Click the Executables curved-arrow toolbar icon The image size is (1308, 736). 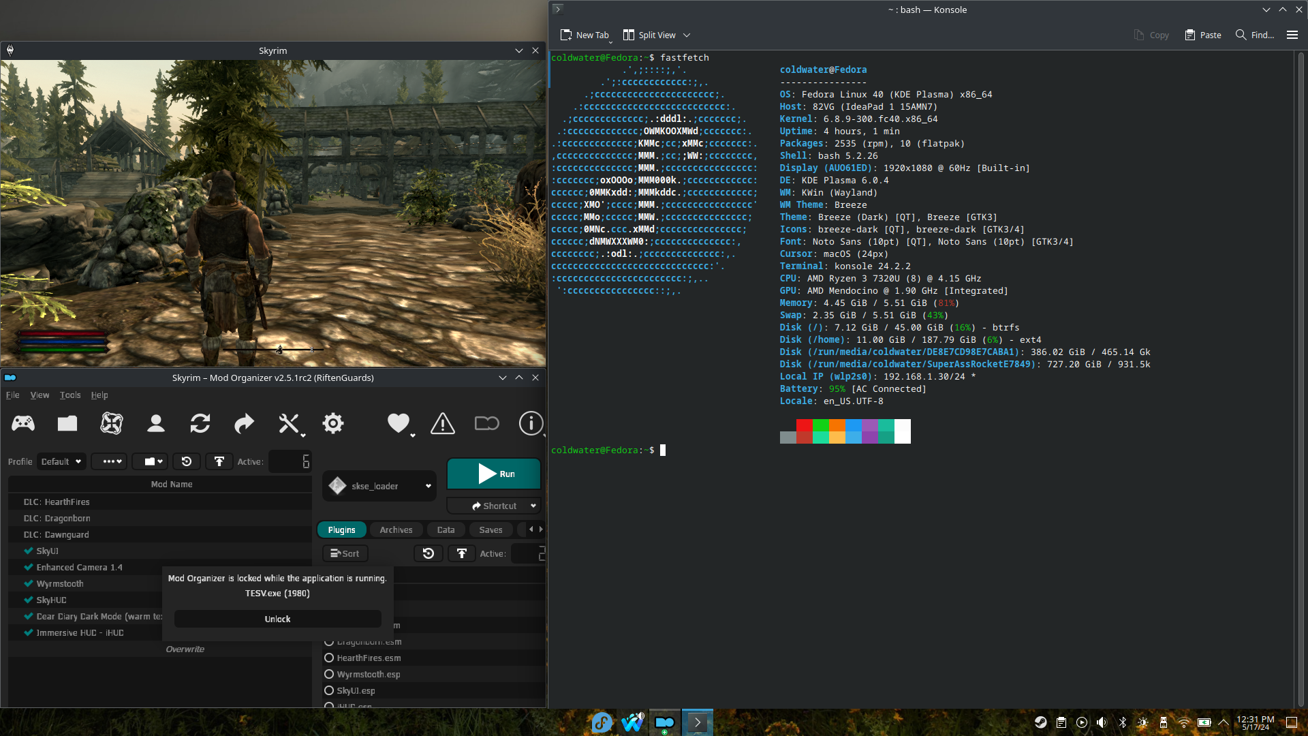pyautogui.click(x=244, y=424)
